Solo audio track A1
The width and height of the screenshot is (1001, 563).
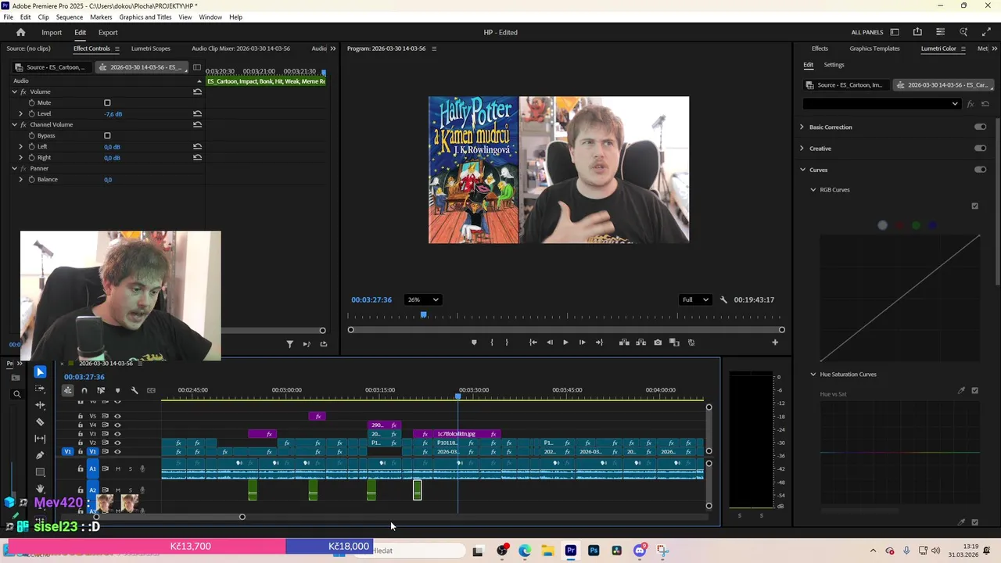[130, 468]
